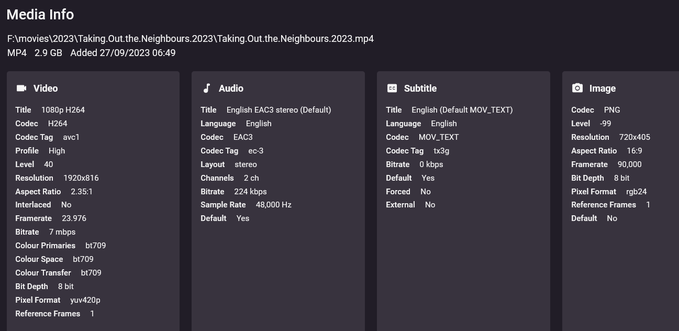Image resolution: width=679 pixels, height=331 pixels.
Task: Click the video camera icon
Action: pyautogui.click(x=21, y=88)
